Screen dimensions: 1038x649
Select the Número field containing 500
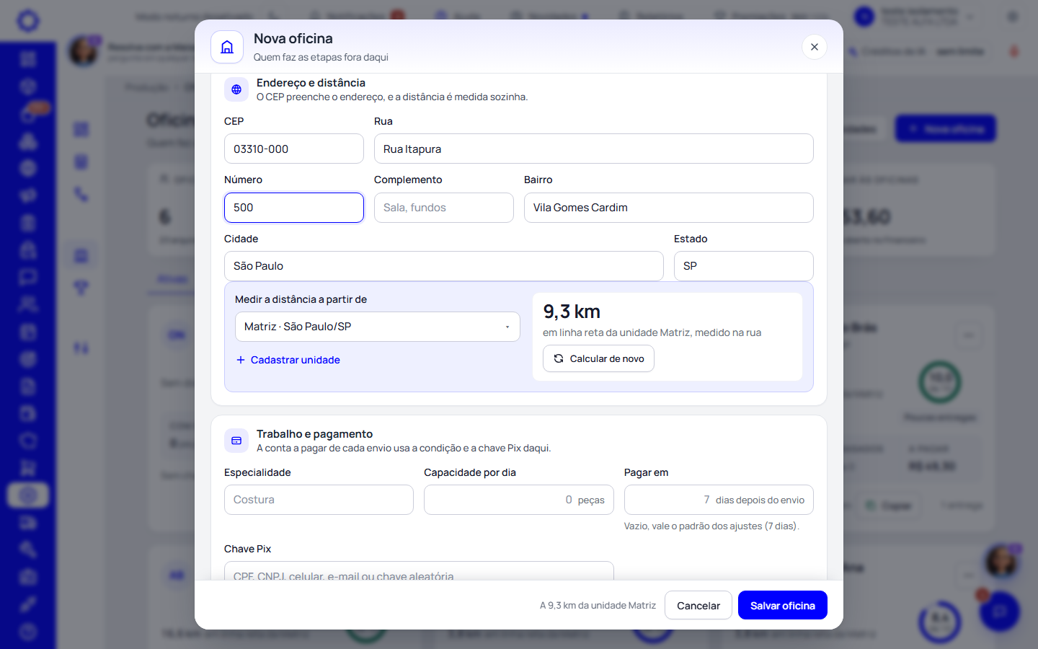click(294, 208)
